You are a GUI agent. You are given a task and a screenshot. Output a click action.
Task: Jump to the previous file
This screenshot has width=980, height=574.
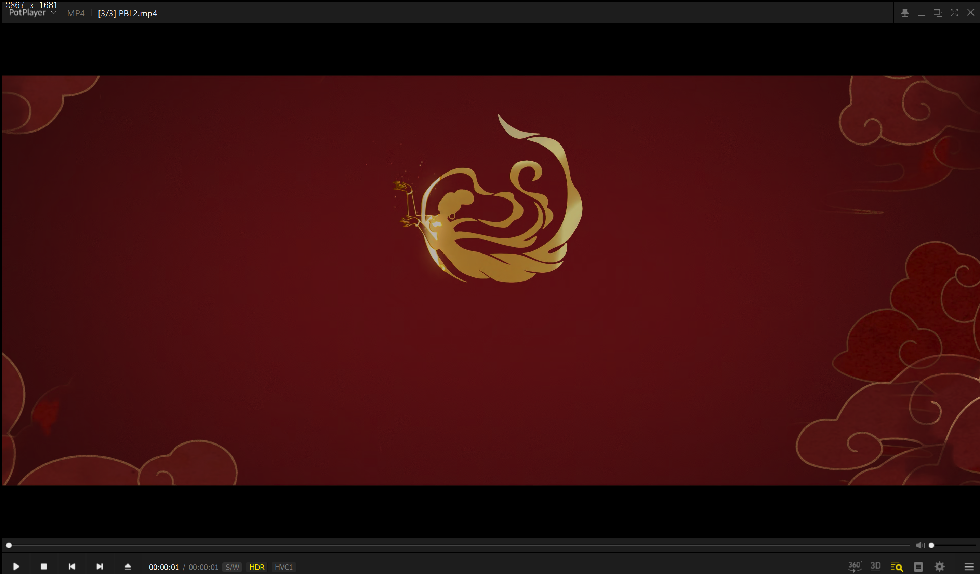pos(71,566)
